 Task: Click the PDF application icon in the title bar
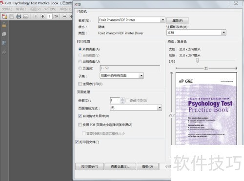[x=2, y=3]
